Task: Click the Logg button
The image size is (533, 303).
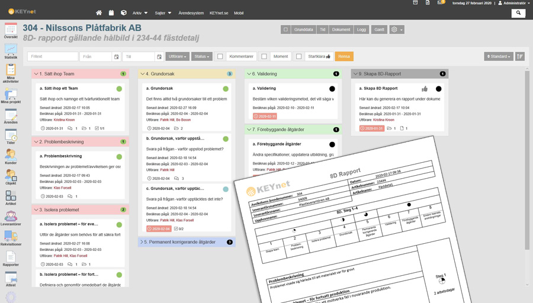Action: point(361,30)
